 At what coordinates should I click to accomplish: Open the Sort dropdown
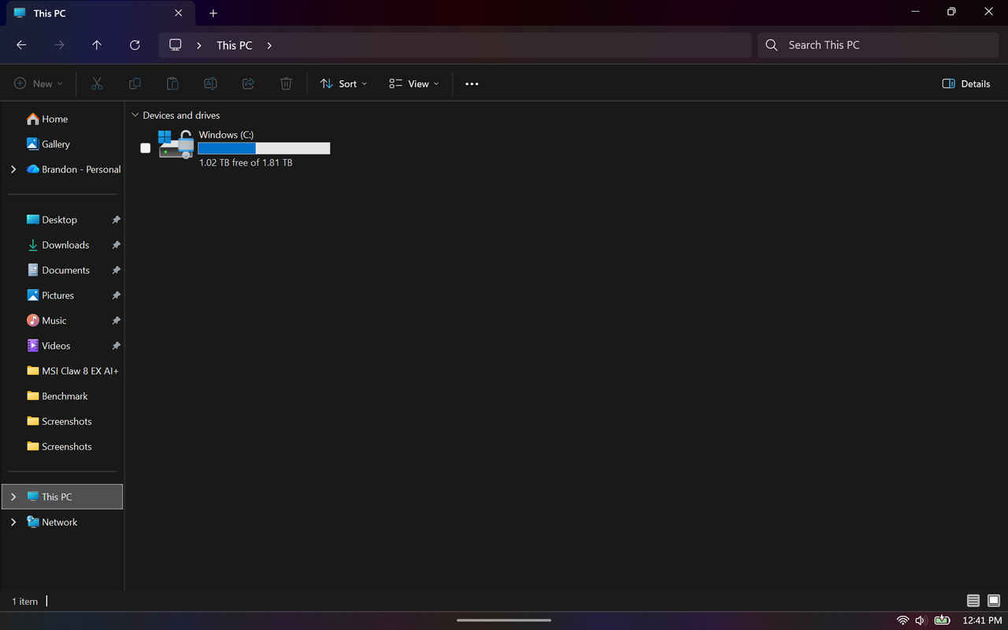point(343,83)
